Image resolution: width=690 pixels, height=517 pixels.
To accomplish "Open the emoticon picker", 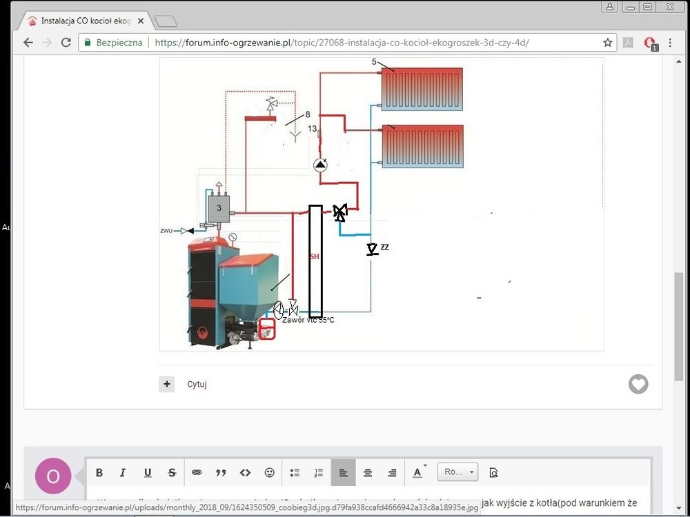I will (x=270, y=473).
